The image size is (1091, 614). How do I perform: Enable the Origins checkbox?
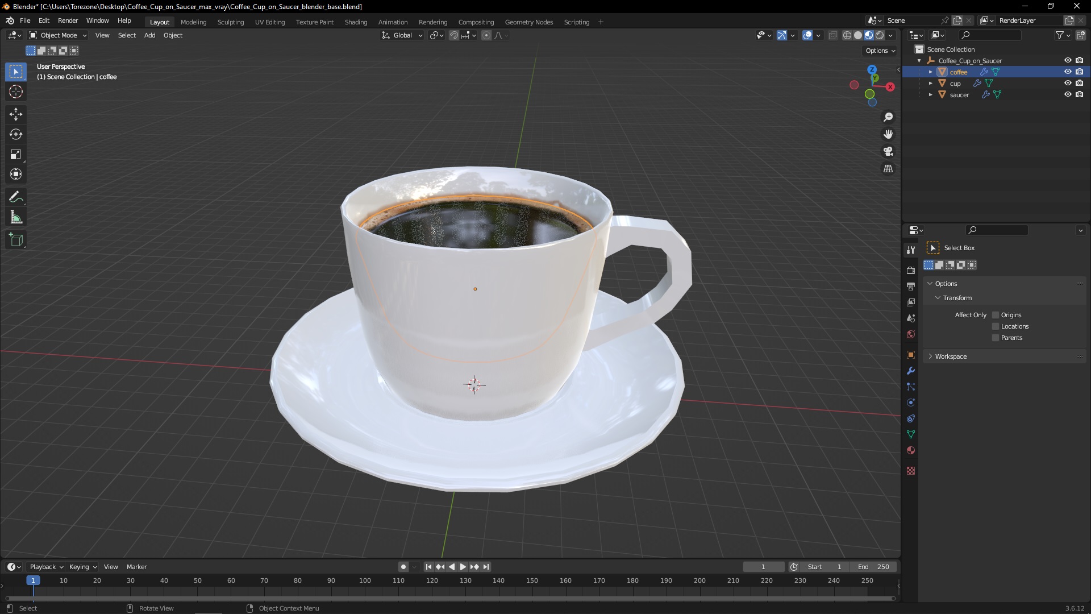996,315
